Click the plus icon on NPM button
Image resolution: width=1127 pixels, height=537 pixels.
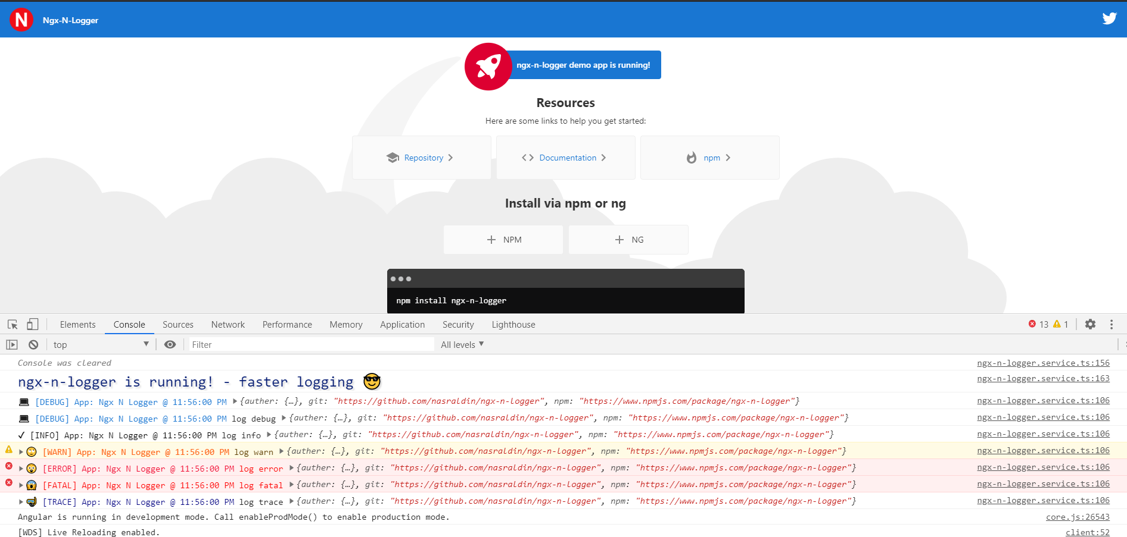pyautogui.click(x=491, y=240)
